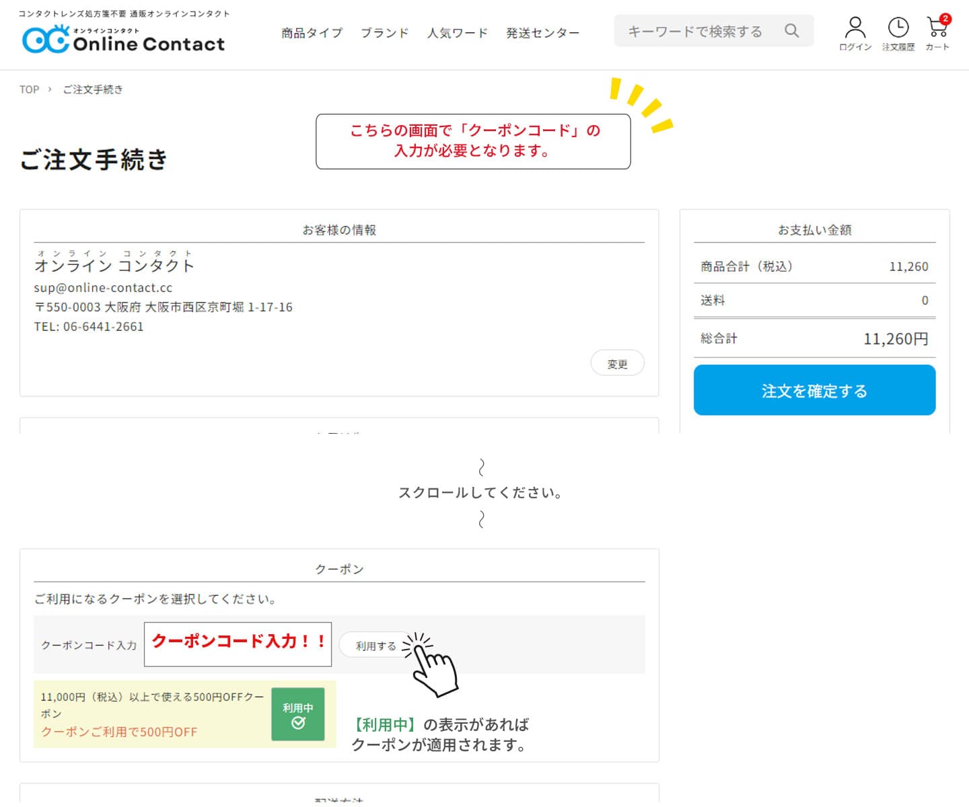Go to TOP via the breadcrumb
Viewport: 969px width, 807px height.
(29, 89)
